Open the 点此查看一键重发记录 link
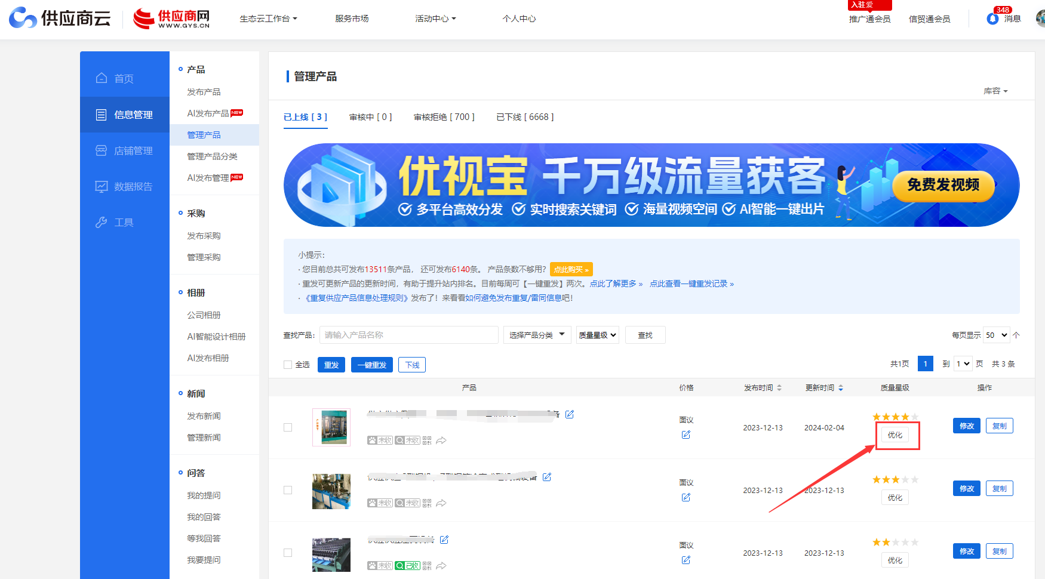This screenshot has height=579, width=1045. [x=691, y=284]
